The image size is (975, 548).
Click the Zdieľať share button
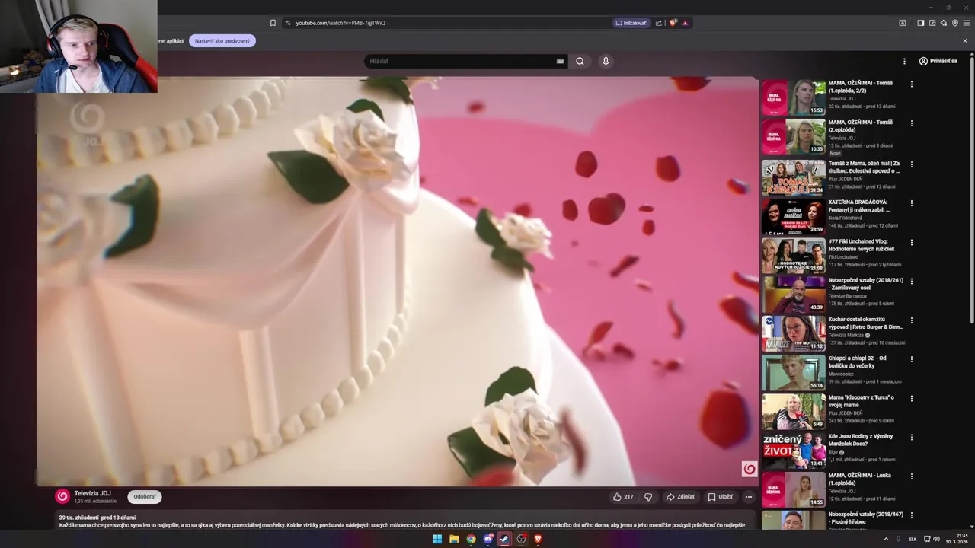[x=680, y=497]
